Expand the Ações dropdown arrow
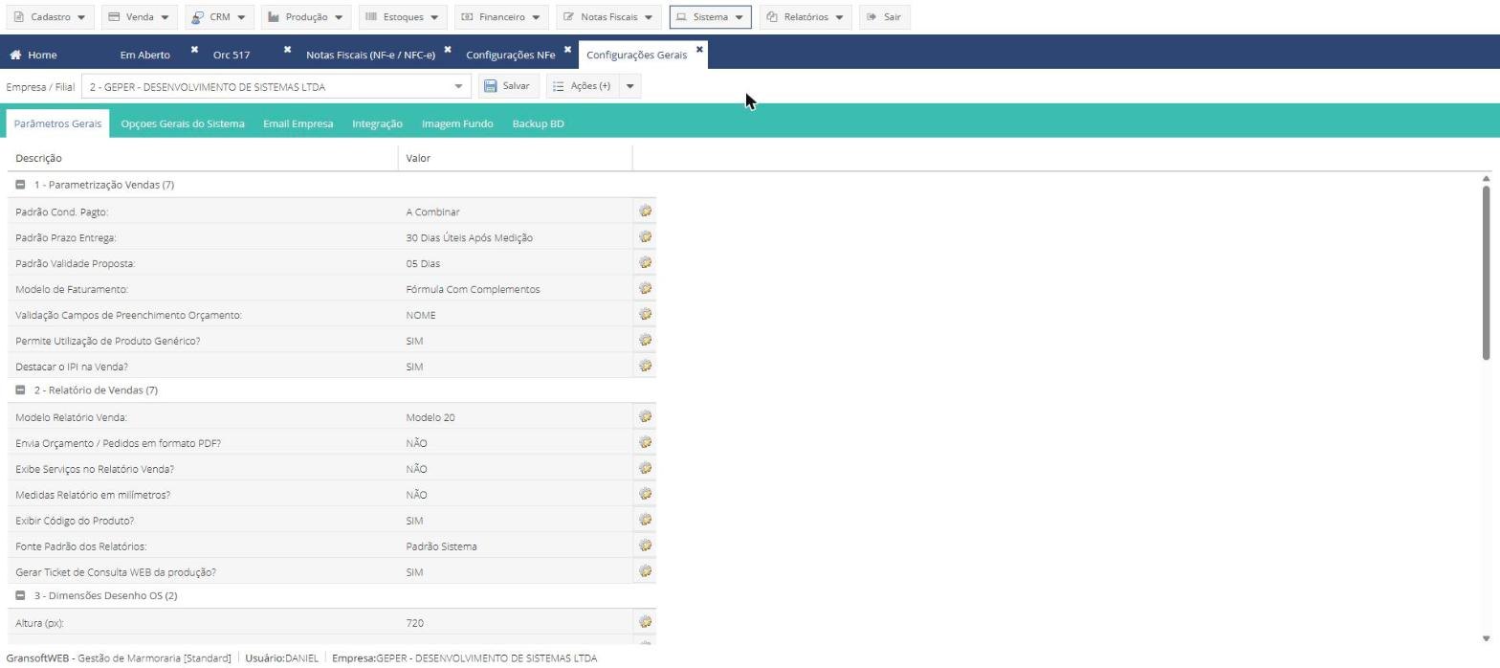This screenshot has width=1500, height=668. point(629,86)
